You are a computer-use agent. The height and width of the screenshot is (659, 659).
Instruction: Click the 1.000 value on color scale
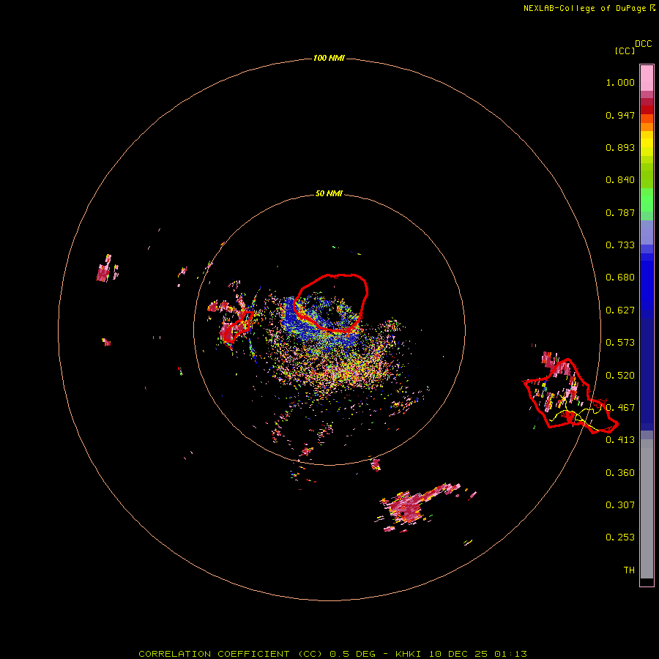620,82
